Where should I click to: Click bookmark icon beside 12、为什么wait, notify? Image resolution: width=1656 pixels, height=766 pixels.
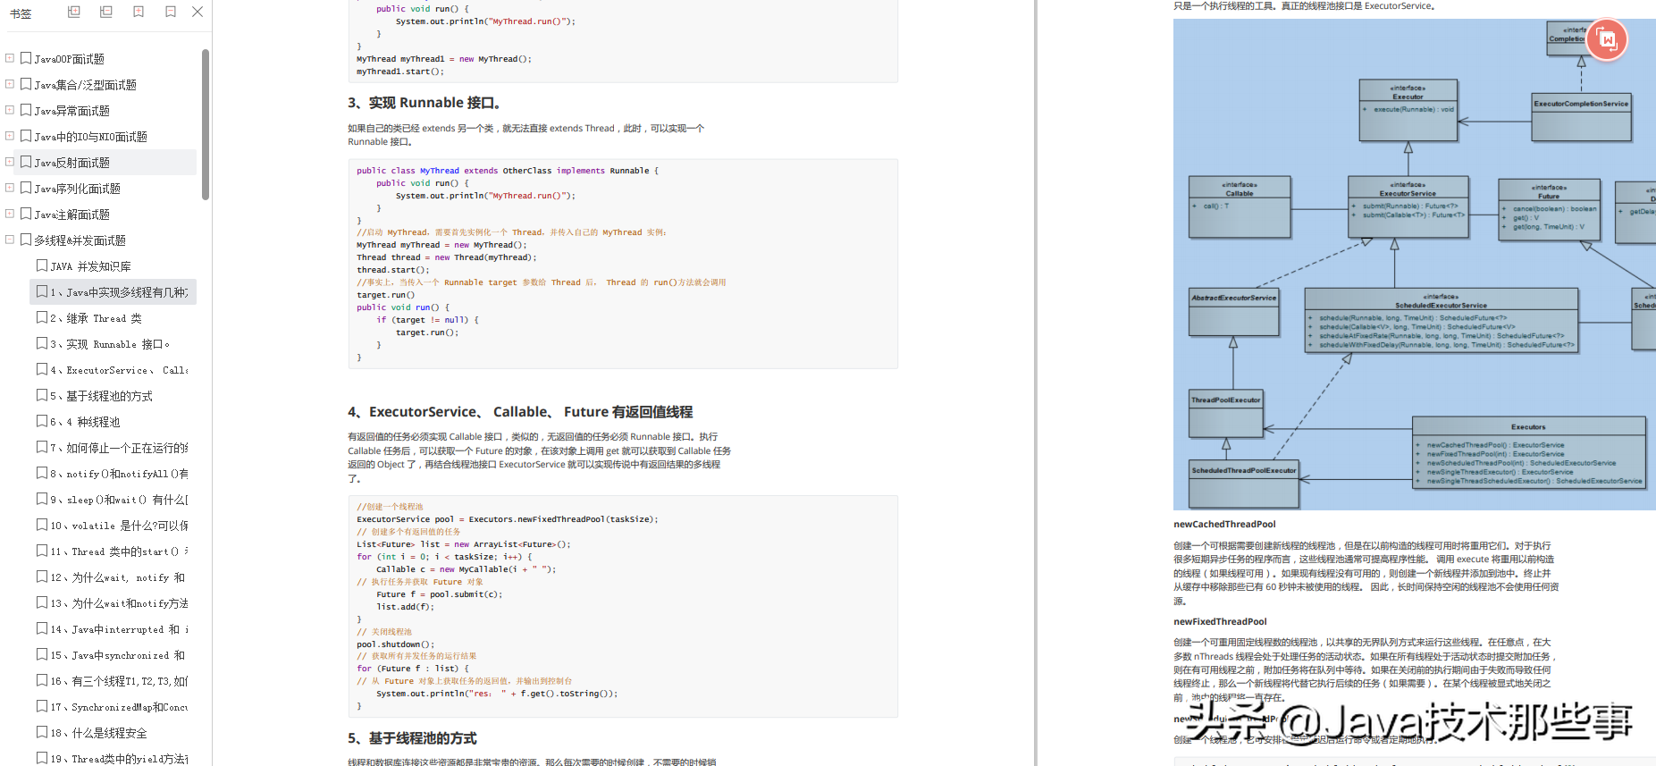[42, 577]
